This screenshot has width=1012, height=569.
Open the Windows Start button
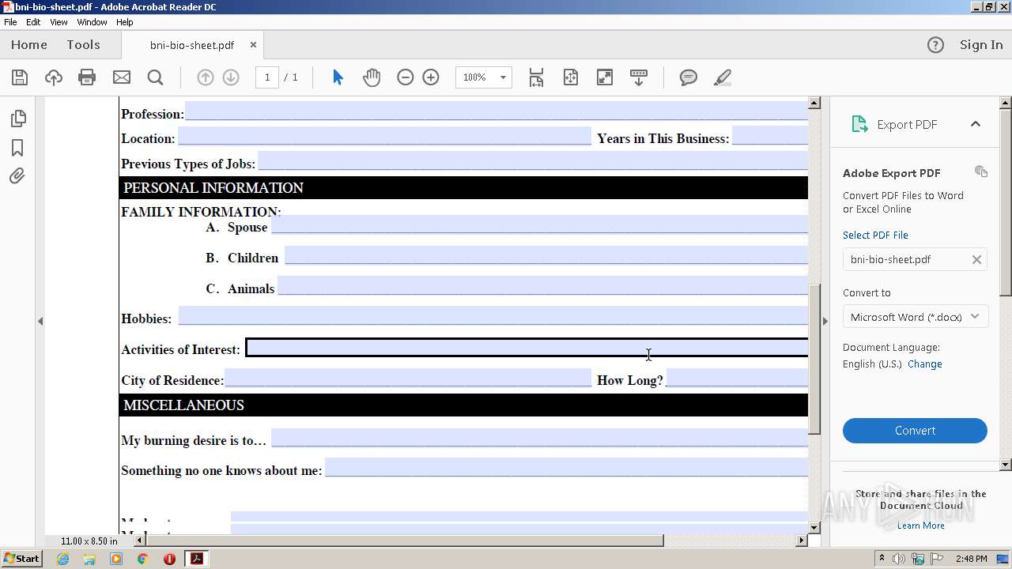coord(21,558)
